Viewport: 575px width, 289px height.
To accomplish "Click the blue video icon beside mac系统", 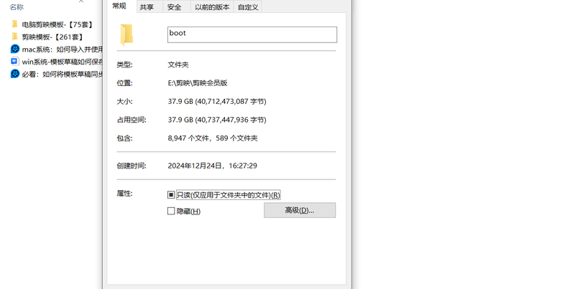I will (x=14, y=49).
